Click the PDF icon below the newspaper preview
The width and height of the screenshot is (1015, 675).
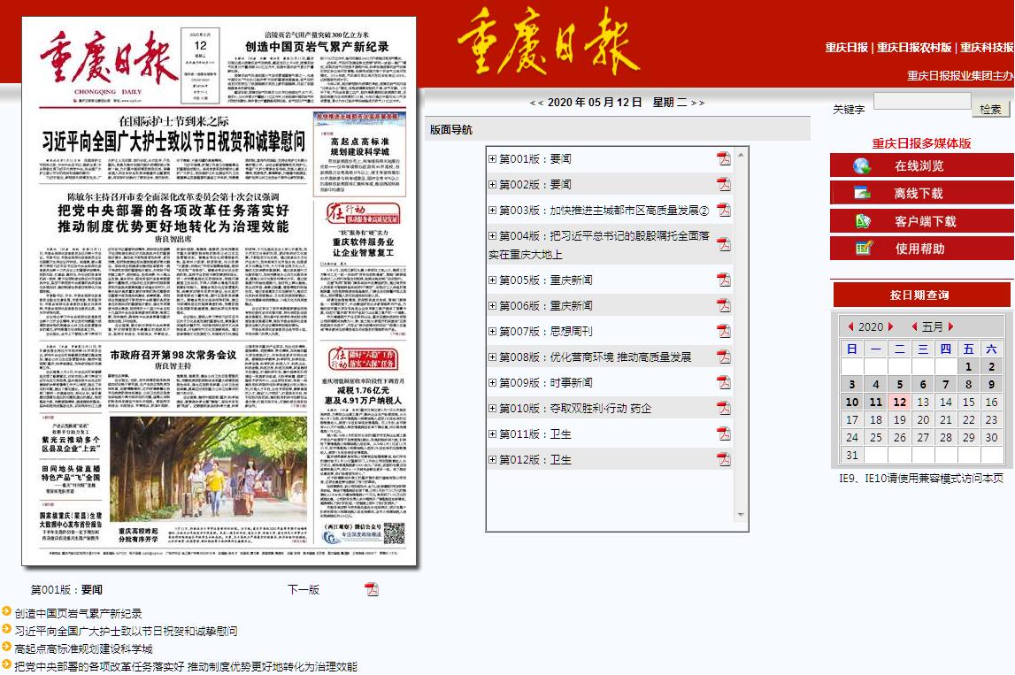point(372,589)
